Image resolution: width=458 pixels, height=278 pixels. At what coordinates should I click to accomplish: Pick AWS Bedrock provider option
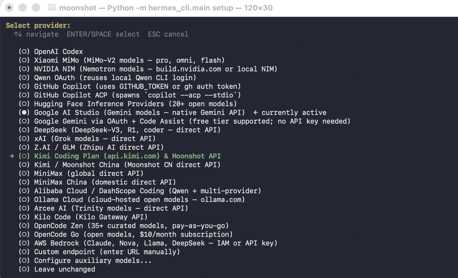tap(24, 243)
